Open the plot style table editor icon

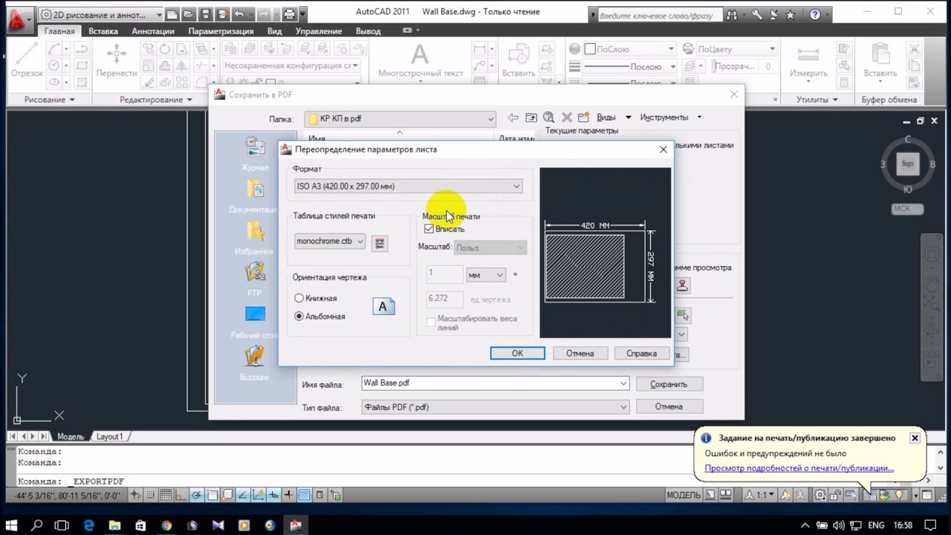(379, 243)
